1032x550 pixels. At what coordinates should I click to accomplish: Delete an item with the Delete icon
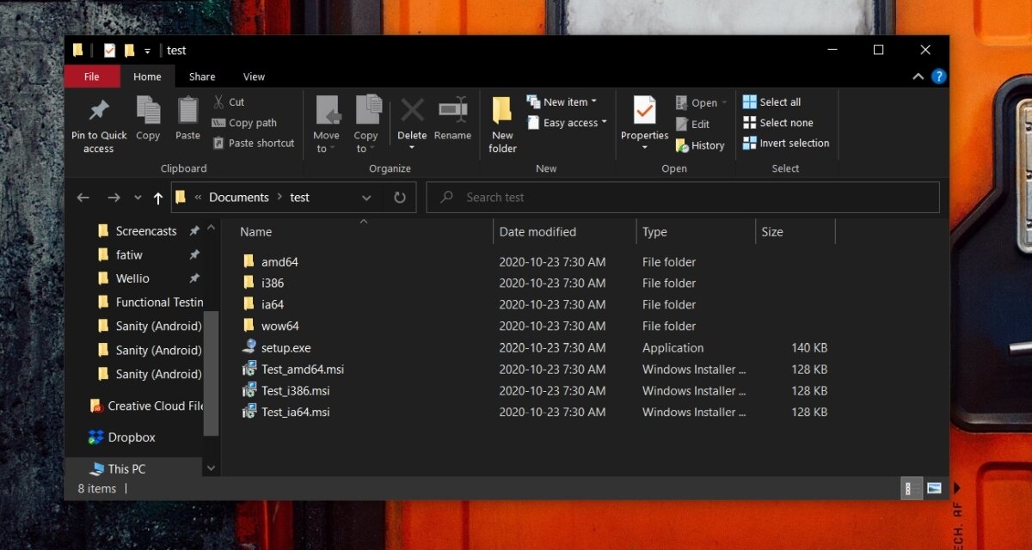pyautogui.click(x=411, y=116)
